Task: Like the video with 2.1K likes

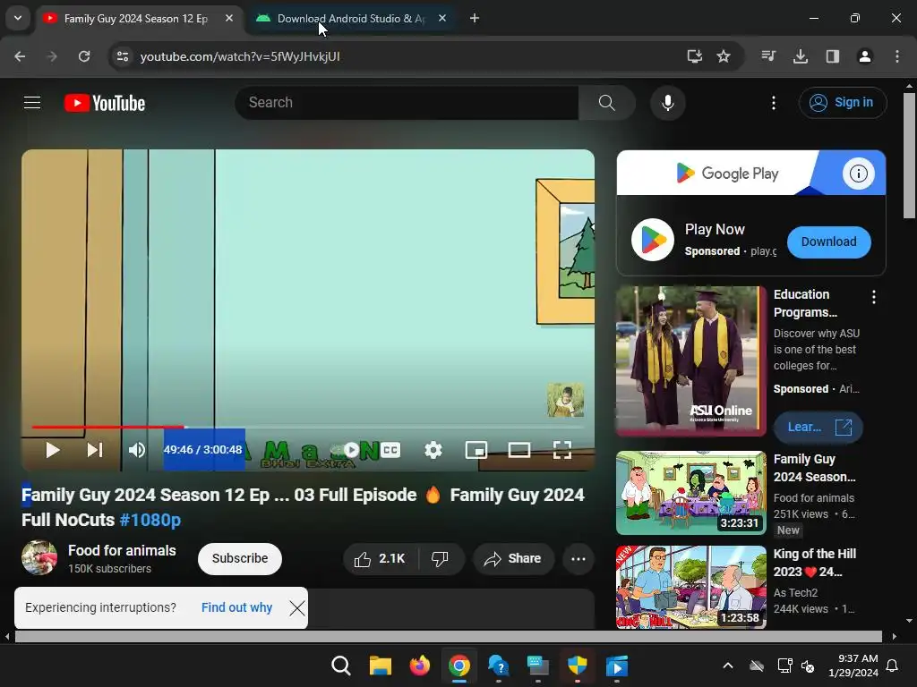Action: (x=380, y=558)
